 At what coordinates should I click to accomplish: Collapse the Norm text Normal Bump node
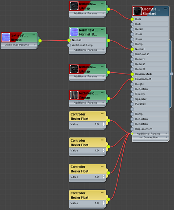pos(102,30)
